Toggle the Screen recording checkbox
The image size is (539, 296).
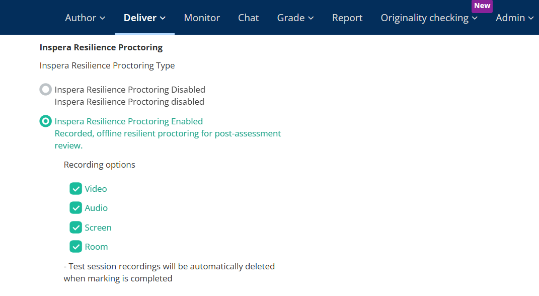click(75, 227)
